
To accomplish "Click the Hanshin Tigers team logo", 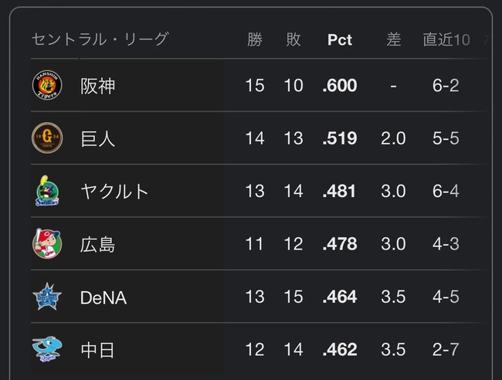I will [47, 85].
